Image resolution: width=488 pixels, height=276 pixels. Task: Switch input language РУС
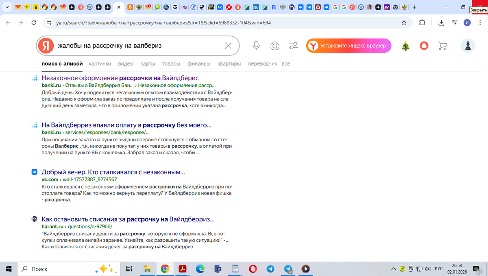coord(439,269)
